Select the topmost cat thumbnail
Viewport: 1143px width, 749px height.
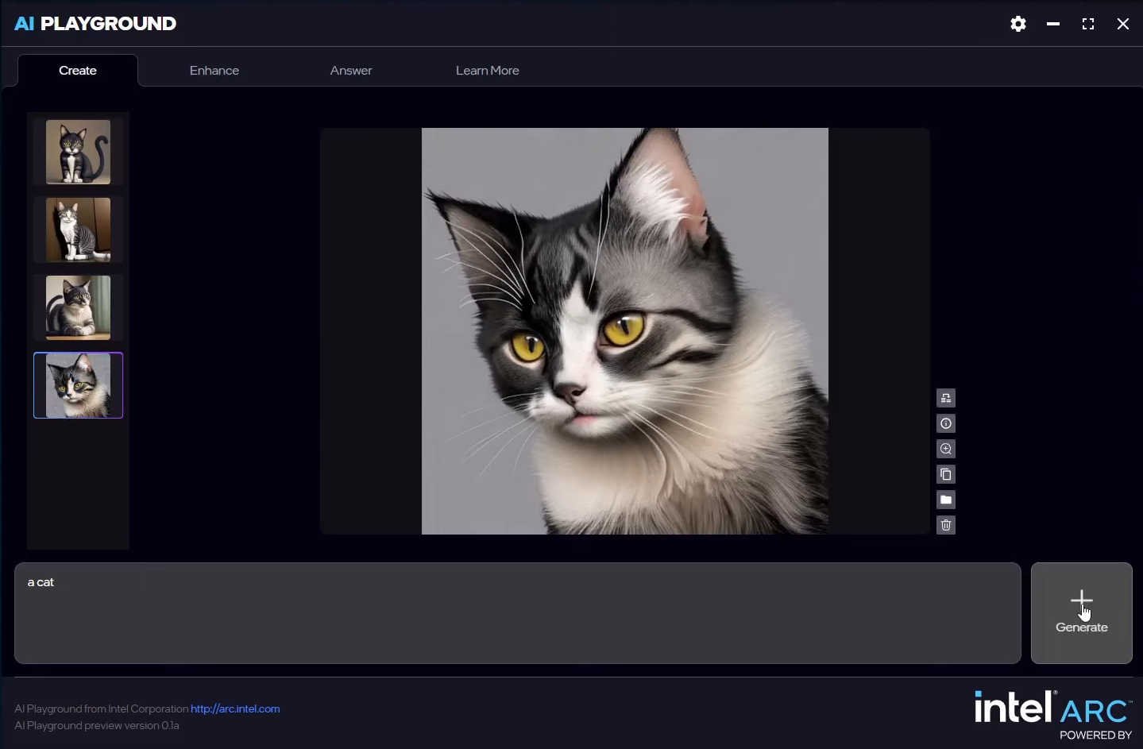click(x=77, y=152)
